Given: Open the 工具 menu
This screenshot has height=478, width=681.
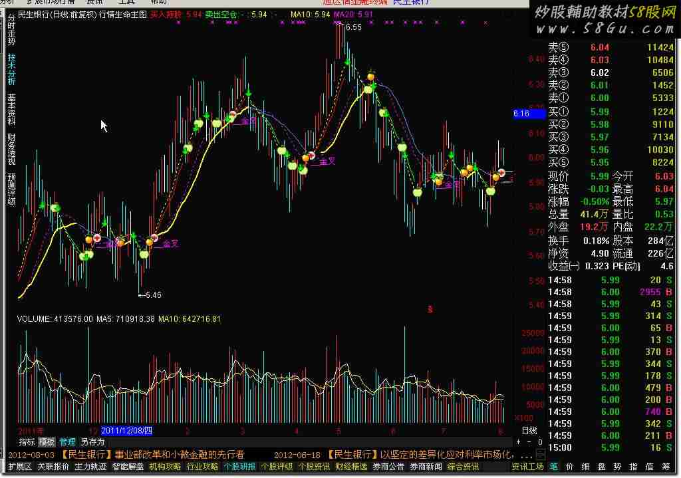Looking at the screenshot, I should [127, 2].
